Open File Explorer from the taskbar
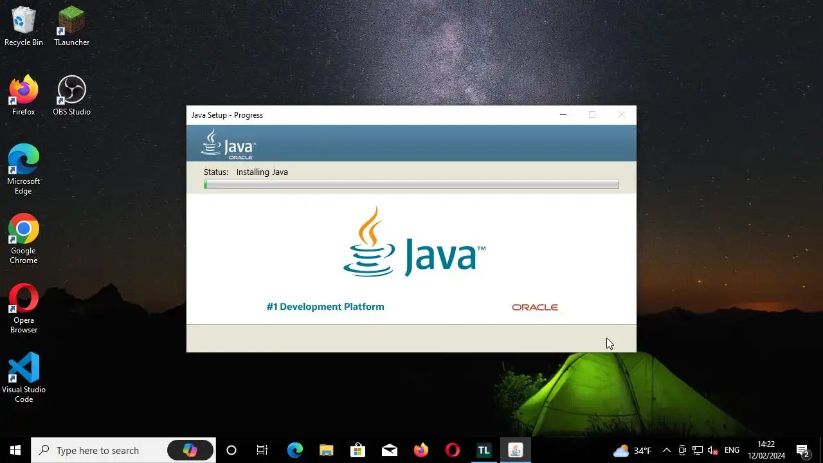The image size is (823, 463). (x=327, y=450)
